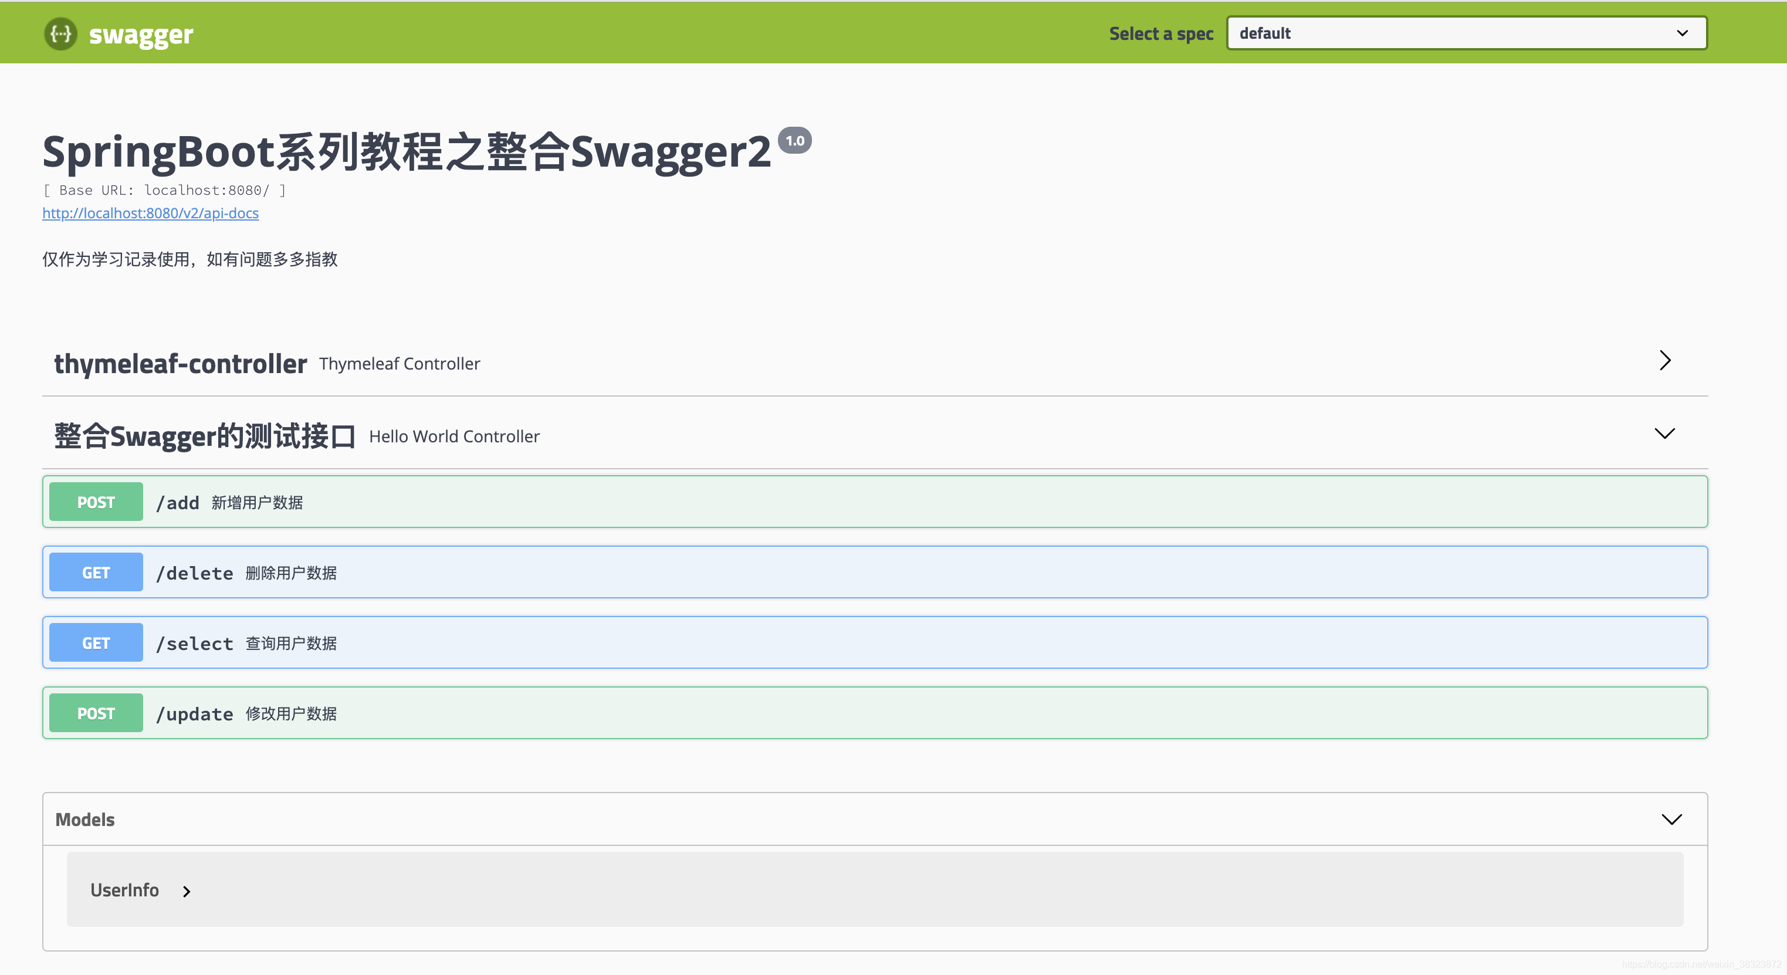Viewport: 1787px width, 975px height.
Task: Expand the /add 新增用户数据 operation
Action: click(x=875, y=502)
